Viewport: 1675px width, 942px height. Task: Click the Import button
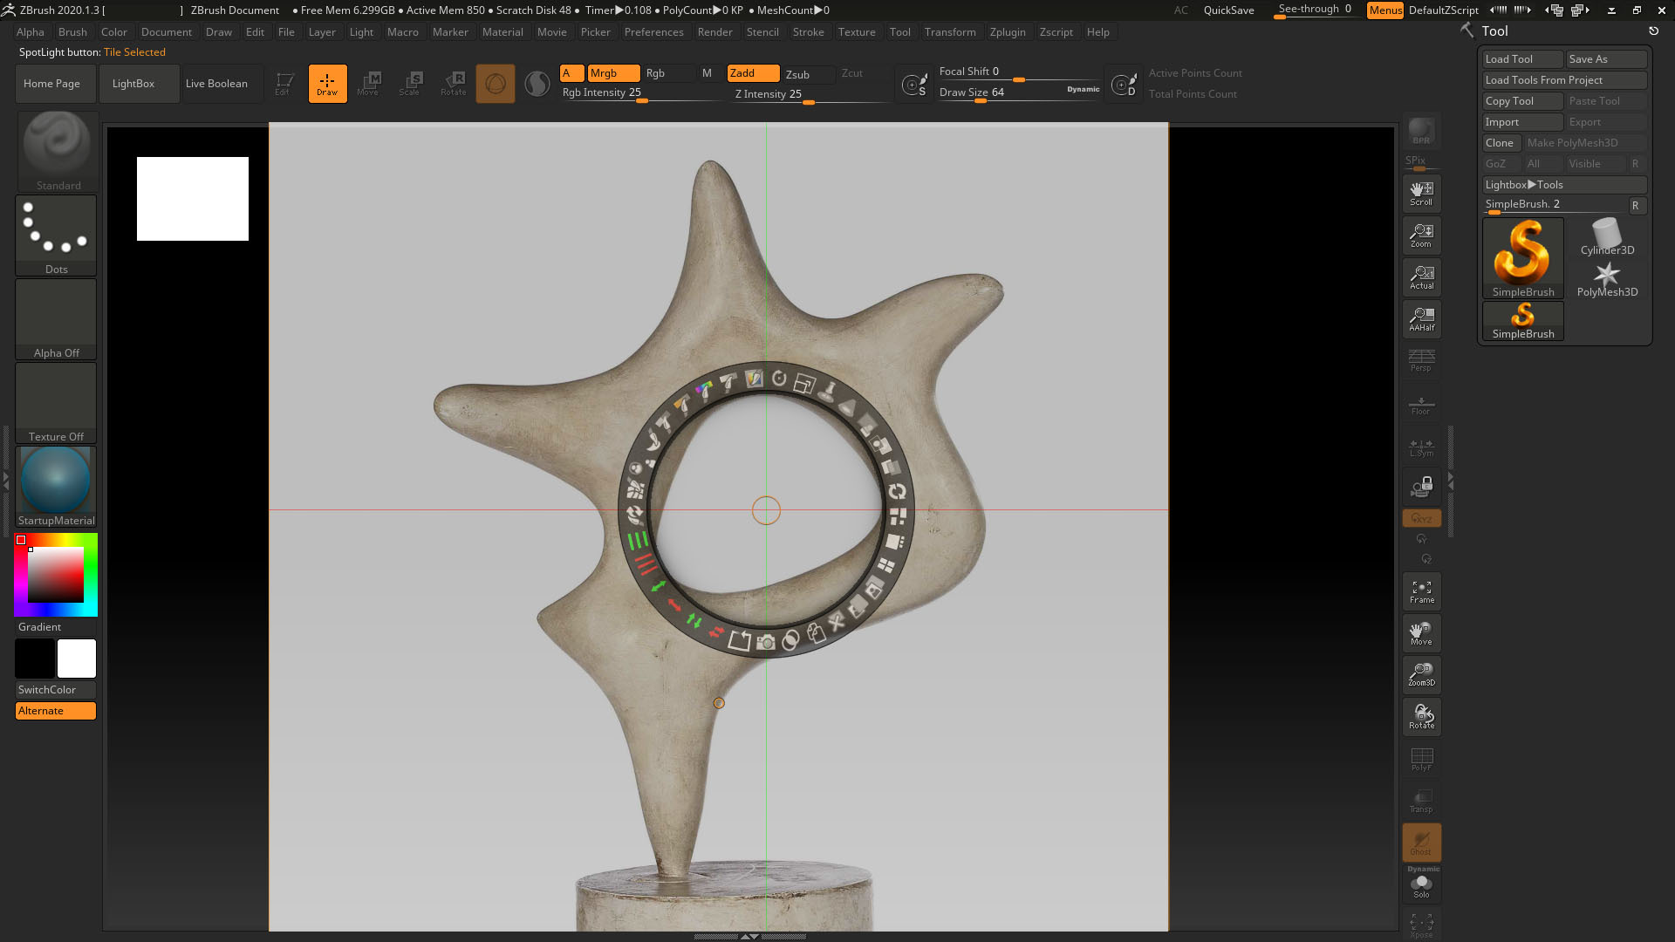(x=1522, y=122)
